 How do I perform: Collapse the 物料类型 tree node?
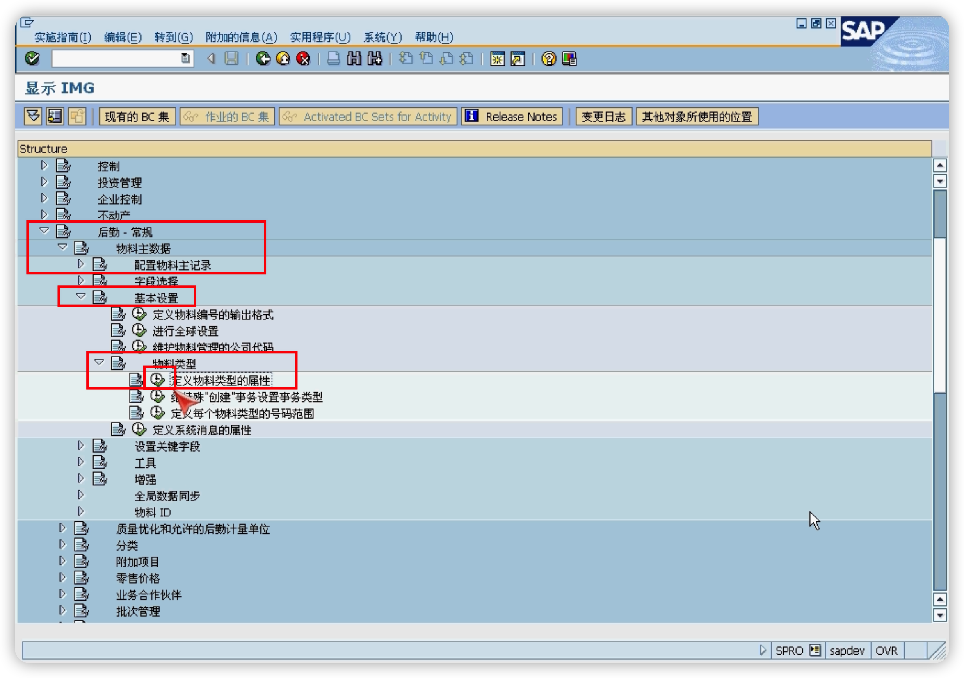[x=99, y=362]
